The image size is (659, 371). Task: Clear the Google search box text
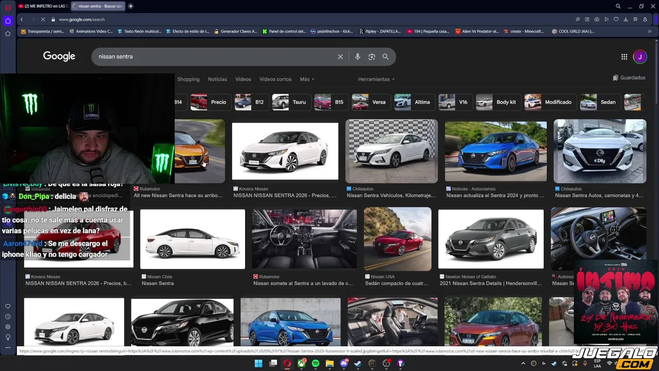(x=340, y=57)
